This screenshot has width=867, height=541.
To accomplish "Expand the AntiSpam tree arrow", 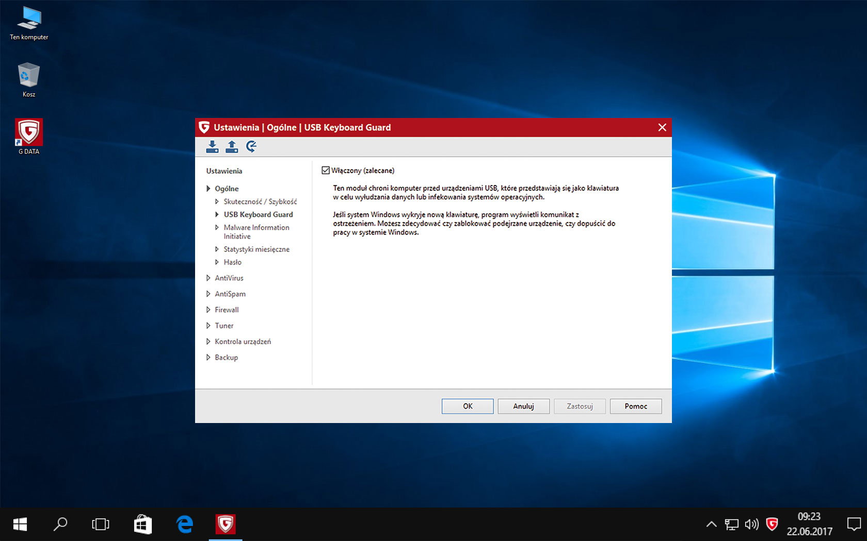I will (x=208, y=294).
